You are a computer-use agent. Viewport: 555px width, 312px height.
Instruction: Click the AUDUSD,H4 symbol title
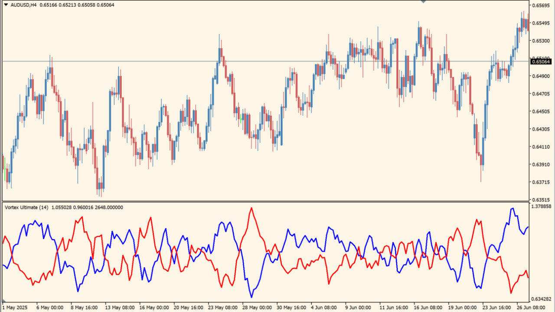(x=23, y=5)
